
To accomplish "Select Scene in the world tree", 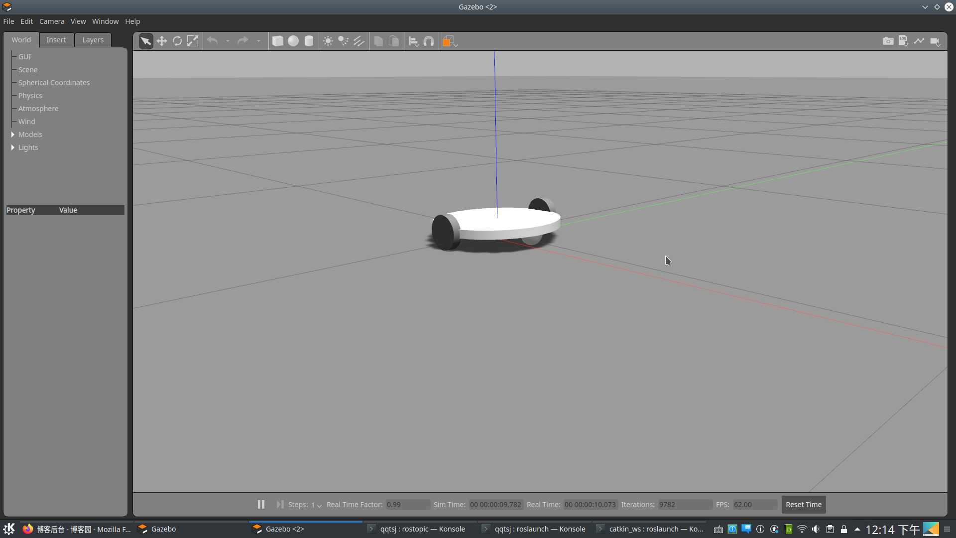I will coord(28,70).
